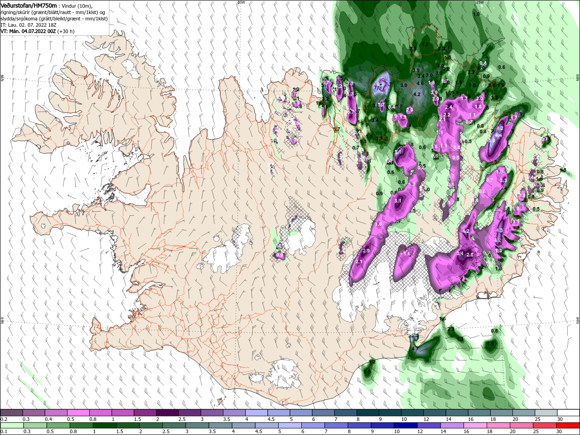Screen dimensions: 580x435
Task: Click the 'rigning/skúrir' description line
Action: pyautogui.click(x=53, y=12)
